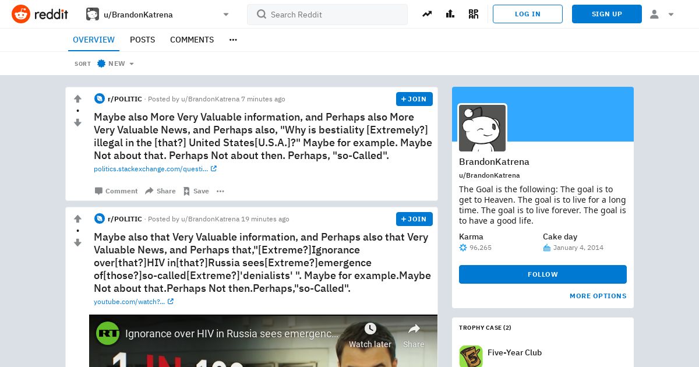This screenshot has width=699, height=367.
Task: Join r/POLITIC from the second post
Action: click(x=414, y=219)
